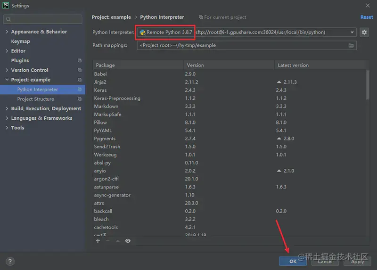Click project-level icon beside Version Control
The height and width of the screenshot is (270, 377).
click(x=80, y=70)
